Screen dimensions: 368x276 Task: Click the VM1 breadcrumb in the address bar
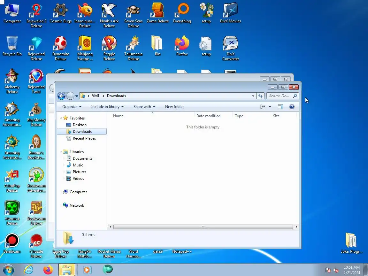pyautogui.click(x=96, y=96)
